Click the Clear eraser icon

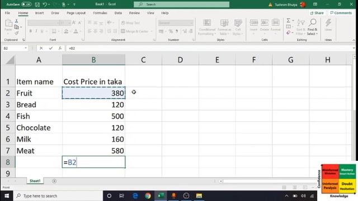pyautogui.click(x=289, y=33)
